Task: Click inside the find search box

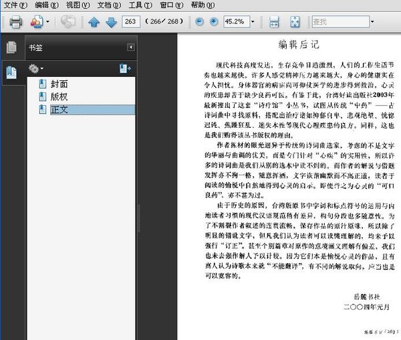Action: [x=341, y=21]
